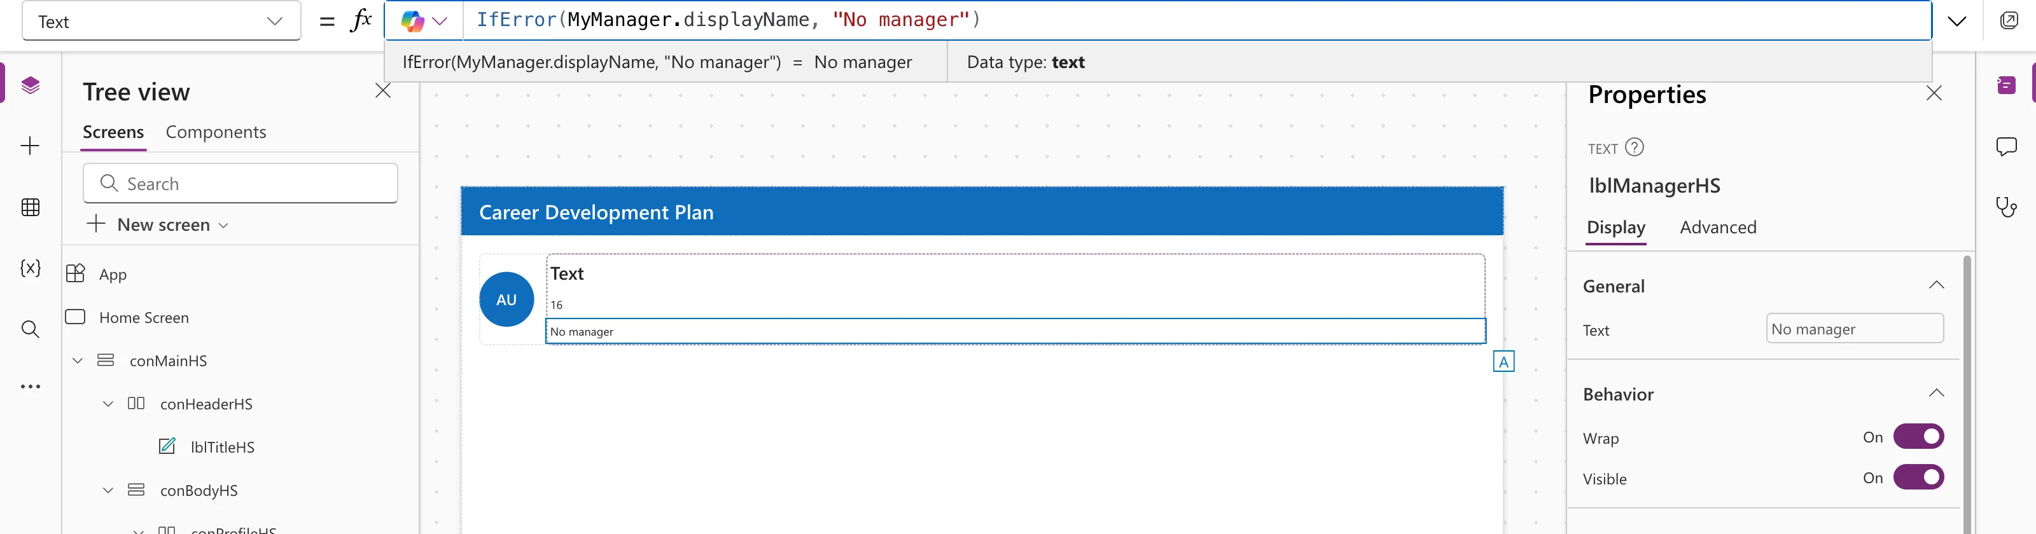The image size is (2036, 534).
Task: Select the No manager label on canvas
Action: tap(1015, 331)
